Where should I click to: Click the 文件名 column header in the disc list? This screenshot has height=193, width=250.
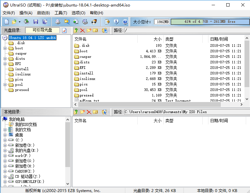click(x=105, y=39)
